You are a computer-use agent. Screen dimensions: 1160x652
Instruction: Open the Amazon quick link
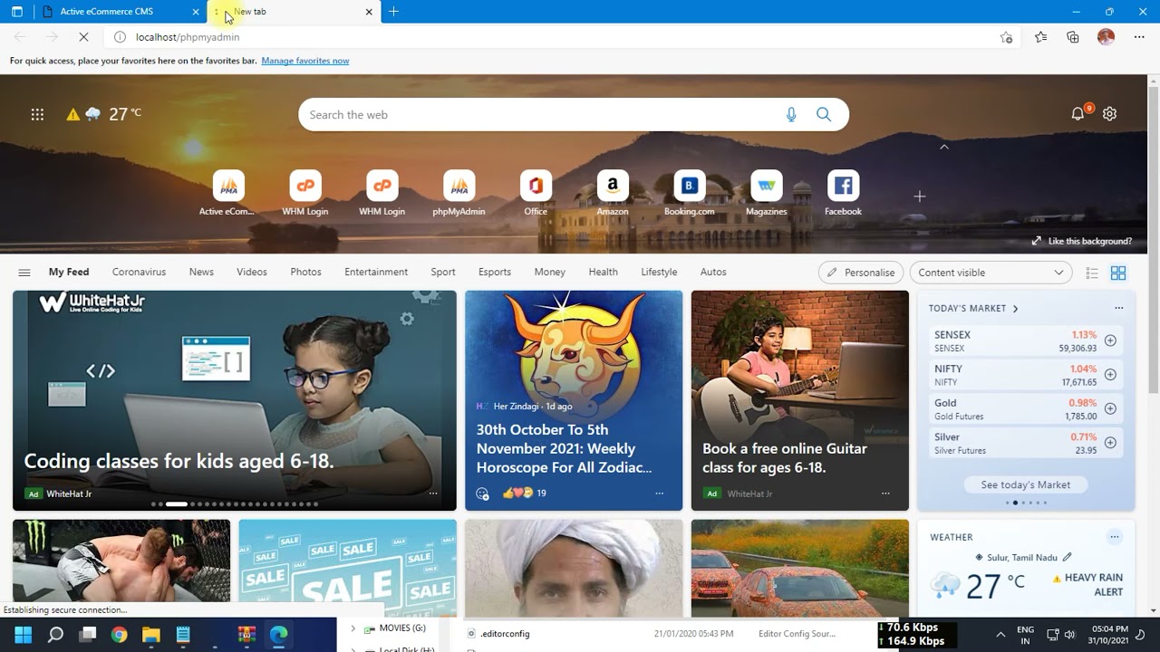613,194
